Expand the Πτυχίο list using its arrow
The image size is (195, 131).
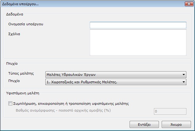tap(184, 82)
